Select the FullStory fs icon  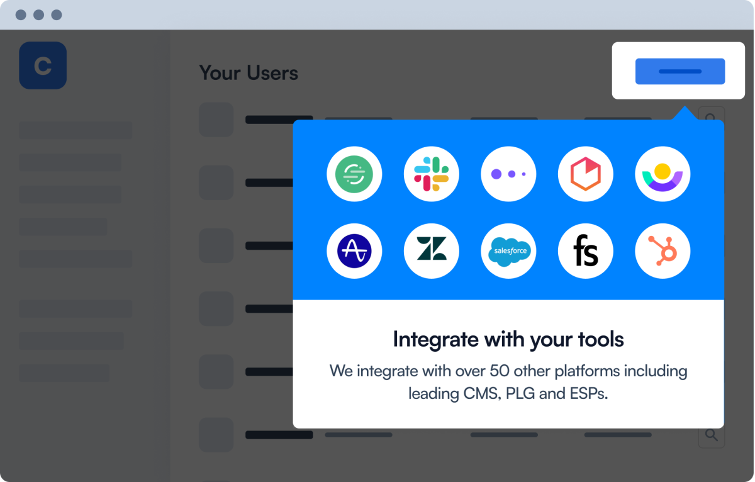(586, 251)
